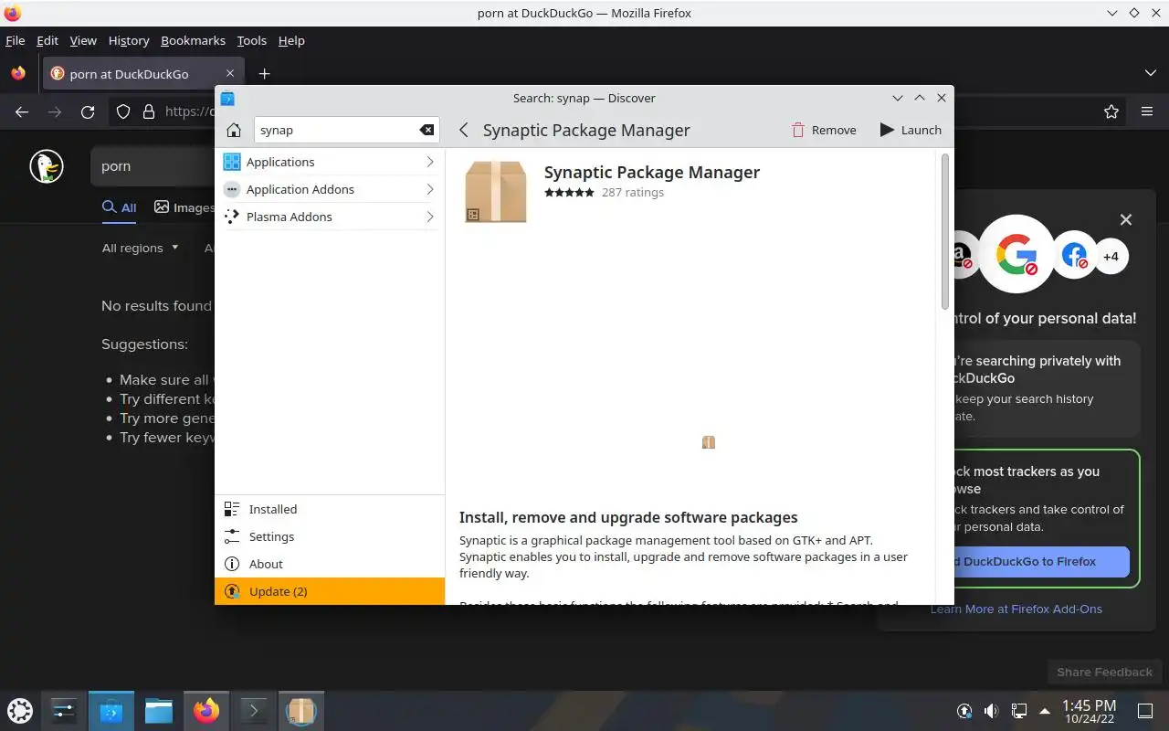
Task: Expand Application Addons chevron arrow
Action: [x=429, y=189]
